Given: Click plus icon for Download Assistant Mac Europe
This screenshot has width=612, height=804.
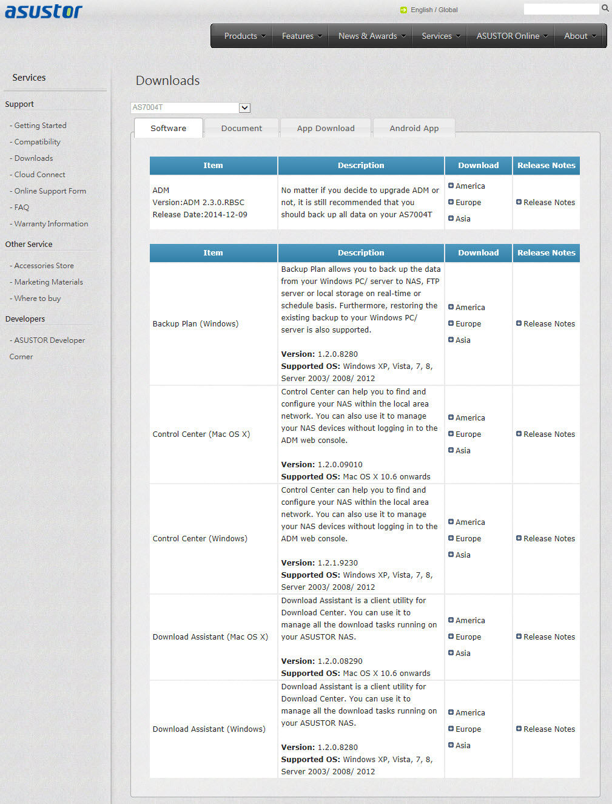Looking at the screenshot, I should (x=451, y=637).
